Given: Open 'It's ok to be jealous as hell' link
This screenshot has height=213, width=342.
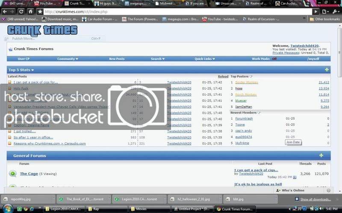Looking at the screenshot, I should tap(258, 184).
